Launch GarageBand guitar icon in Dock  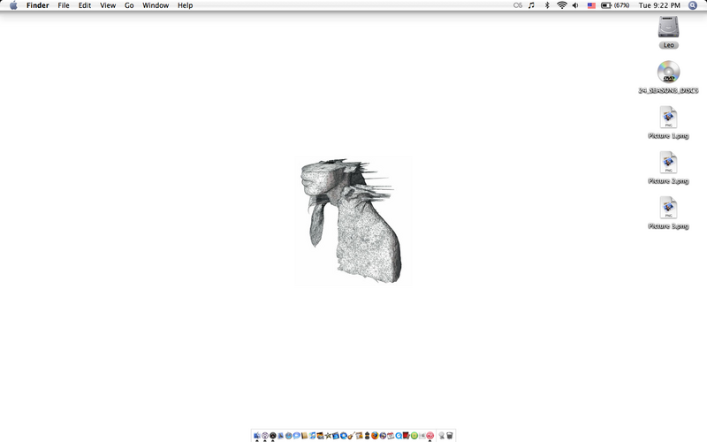click(351, 436)
